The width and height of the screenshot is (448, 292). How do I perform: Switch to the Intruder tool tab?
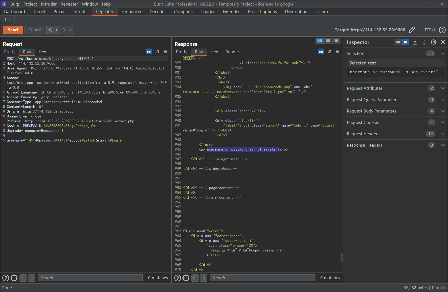[x=80, y=12]
